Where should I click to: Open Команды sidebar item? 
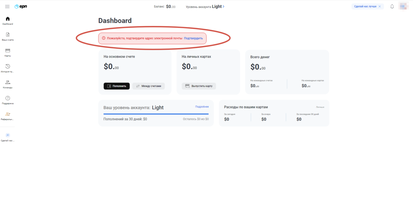(8, 82)
